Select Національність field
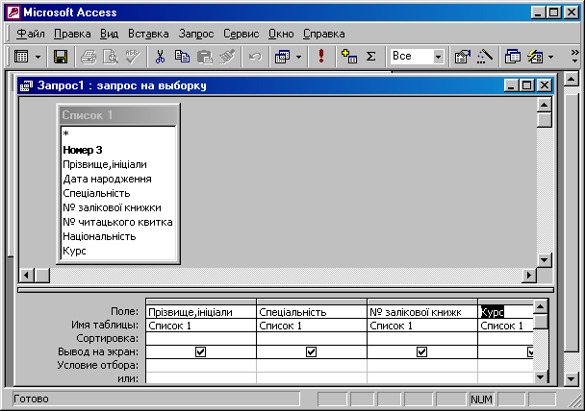 pos(118,236)
